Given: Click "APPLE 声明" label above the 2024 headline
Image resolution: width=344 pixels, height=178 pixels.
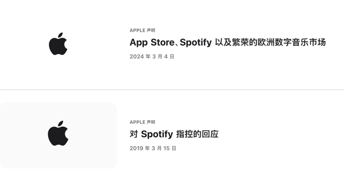Looking at the screenshot, I should [142, 30].
